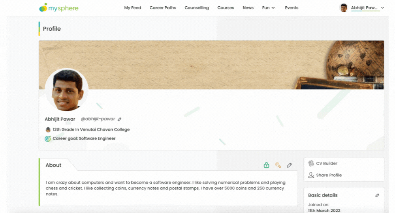Click the green lock privacy icon in About
The height and width of the screenshot is (213, 395).
point(266,165)
